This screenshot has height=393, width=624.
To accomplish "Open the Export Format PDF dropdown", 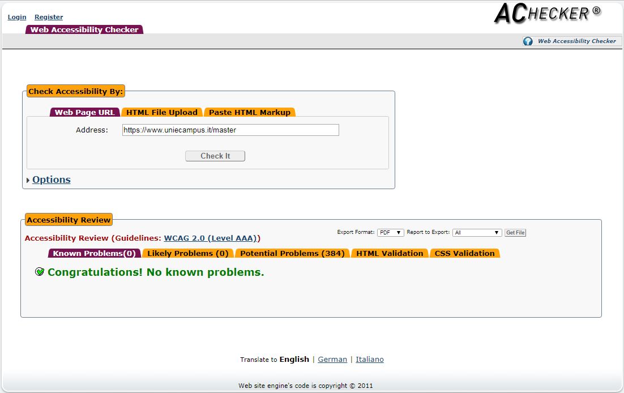I will pos(390,233).
